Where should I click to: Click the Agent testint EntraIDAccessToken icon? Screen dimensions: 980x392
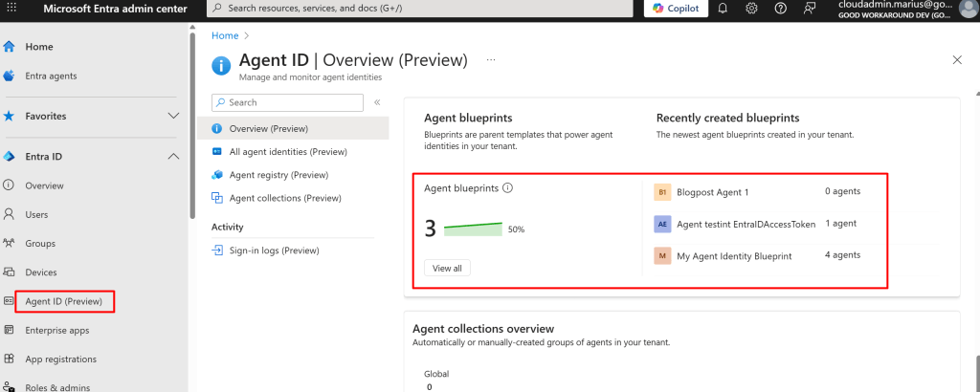click(662, 224)
